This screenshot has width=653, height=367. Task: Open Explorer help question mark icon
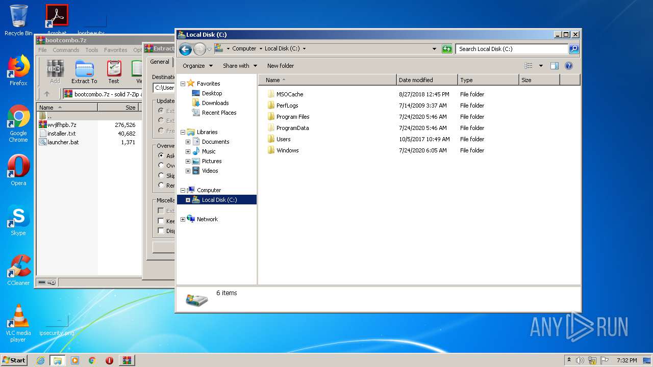[569, 66]
